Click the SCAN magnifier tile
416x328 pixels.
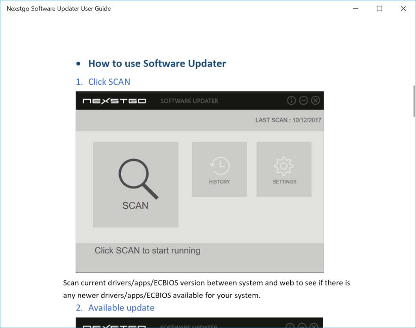pyautogui.click(x=135, y=184)
